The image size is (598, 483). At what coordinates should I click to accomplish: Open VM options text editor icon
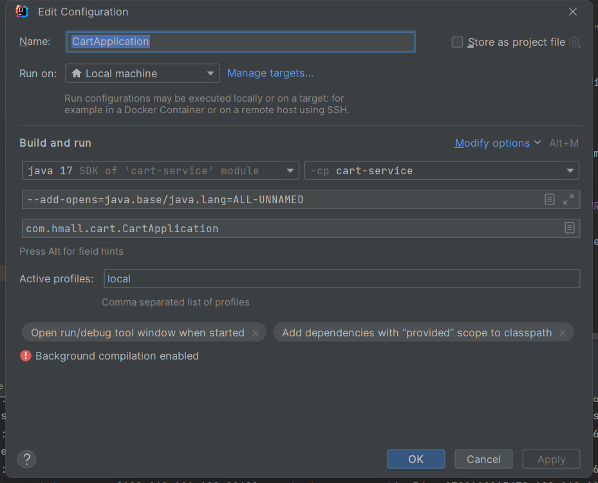[x=550, y=199]
